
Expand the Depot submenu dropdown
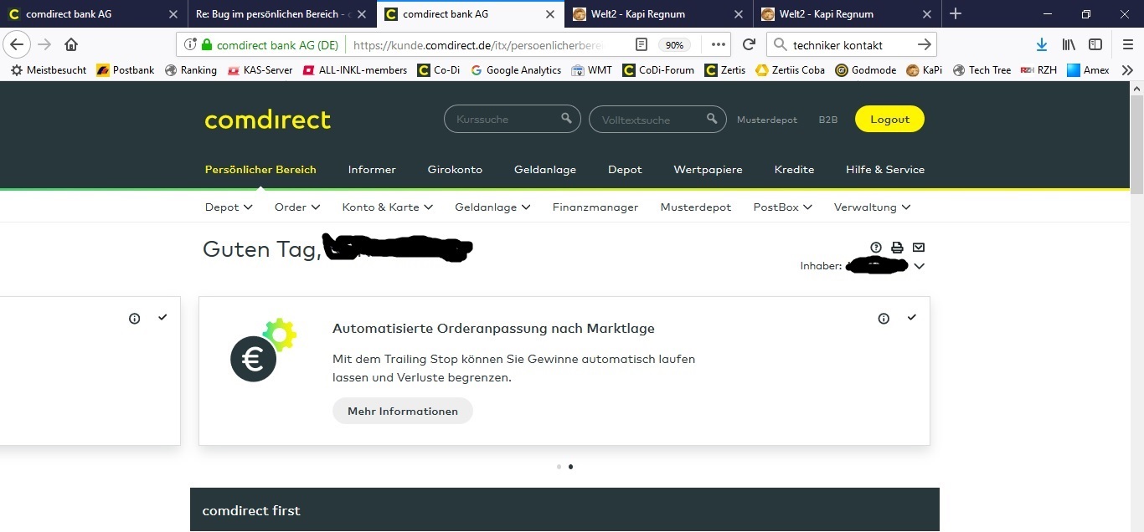pos(229,207)
